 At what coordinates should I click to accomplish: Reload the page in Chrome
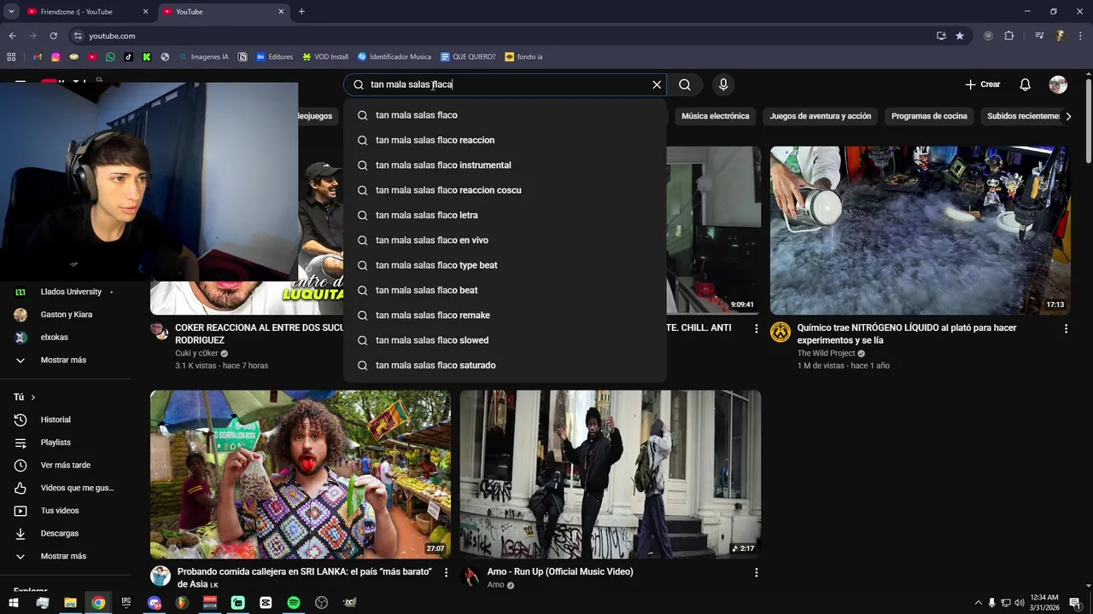pyautogui.click(x=53, y=36)
